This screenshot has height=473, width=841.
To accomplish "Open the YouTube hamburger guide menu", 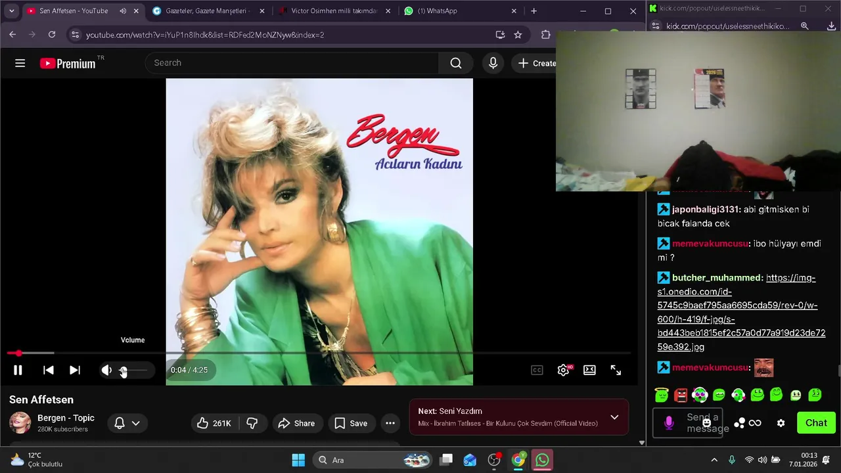I will (x=20, y=63).
